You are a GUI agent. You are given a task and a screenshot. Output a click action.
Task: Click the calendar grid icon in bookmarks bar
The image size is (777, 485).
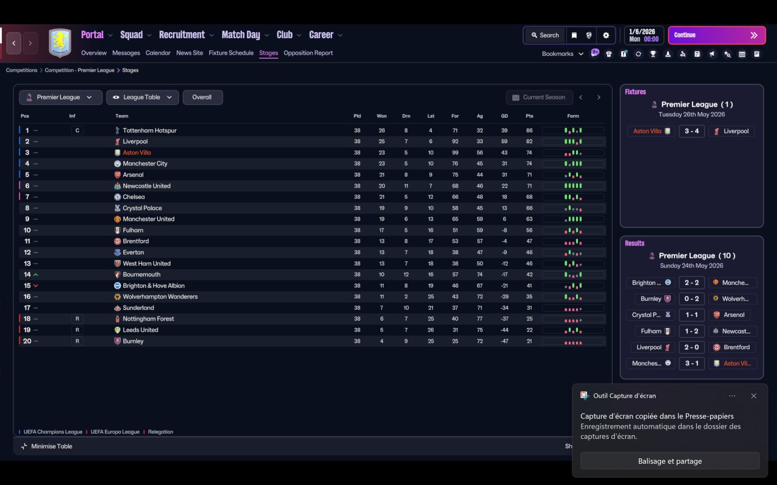pos(742,54)
